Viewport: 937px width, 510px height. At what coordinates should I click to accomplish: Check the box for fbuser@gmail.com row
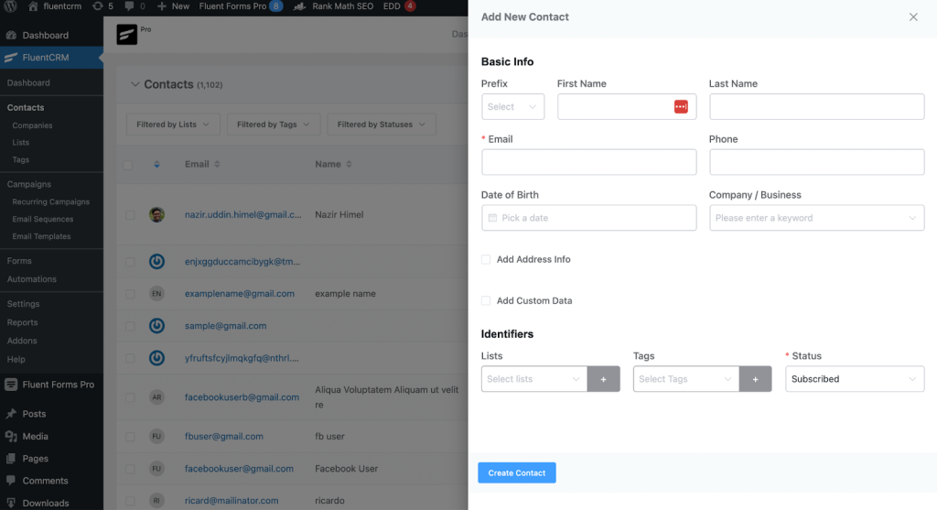tap(130, 437)
